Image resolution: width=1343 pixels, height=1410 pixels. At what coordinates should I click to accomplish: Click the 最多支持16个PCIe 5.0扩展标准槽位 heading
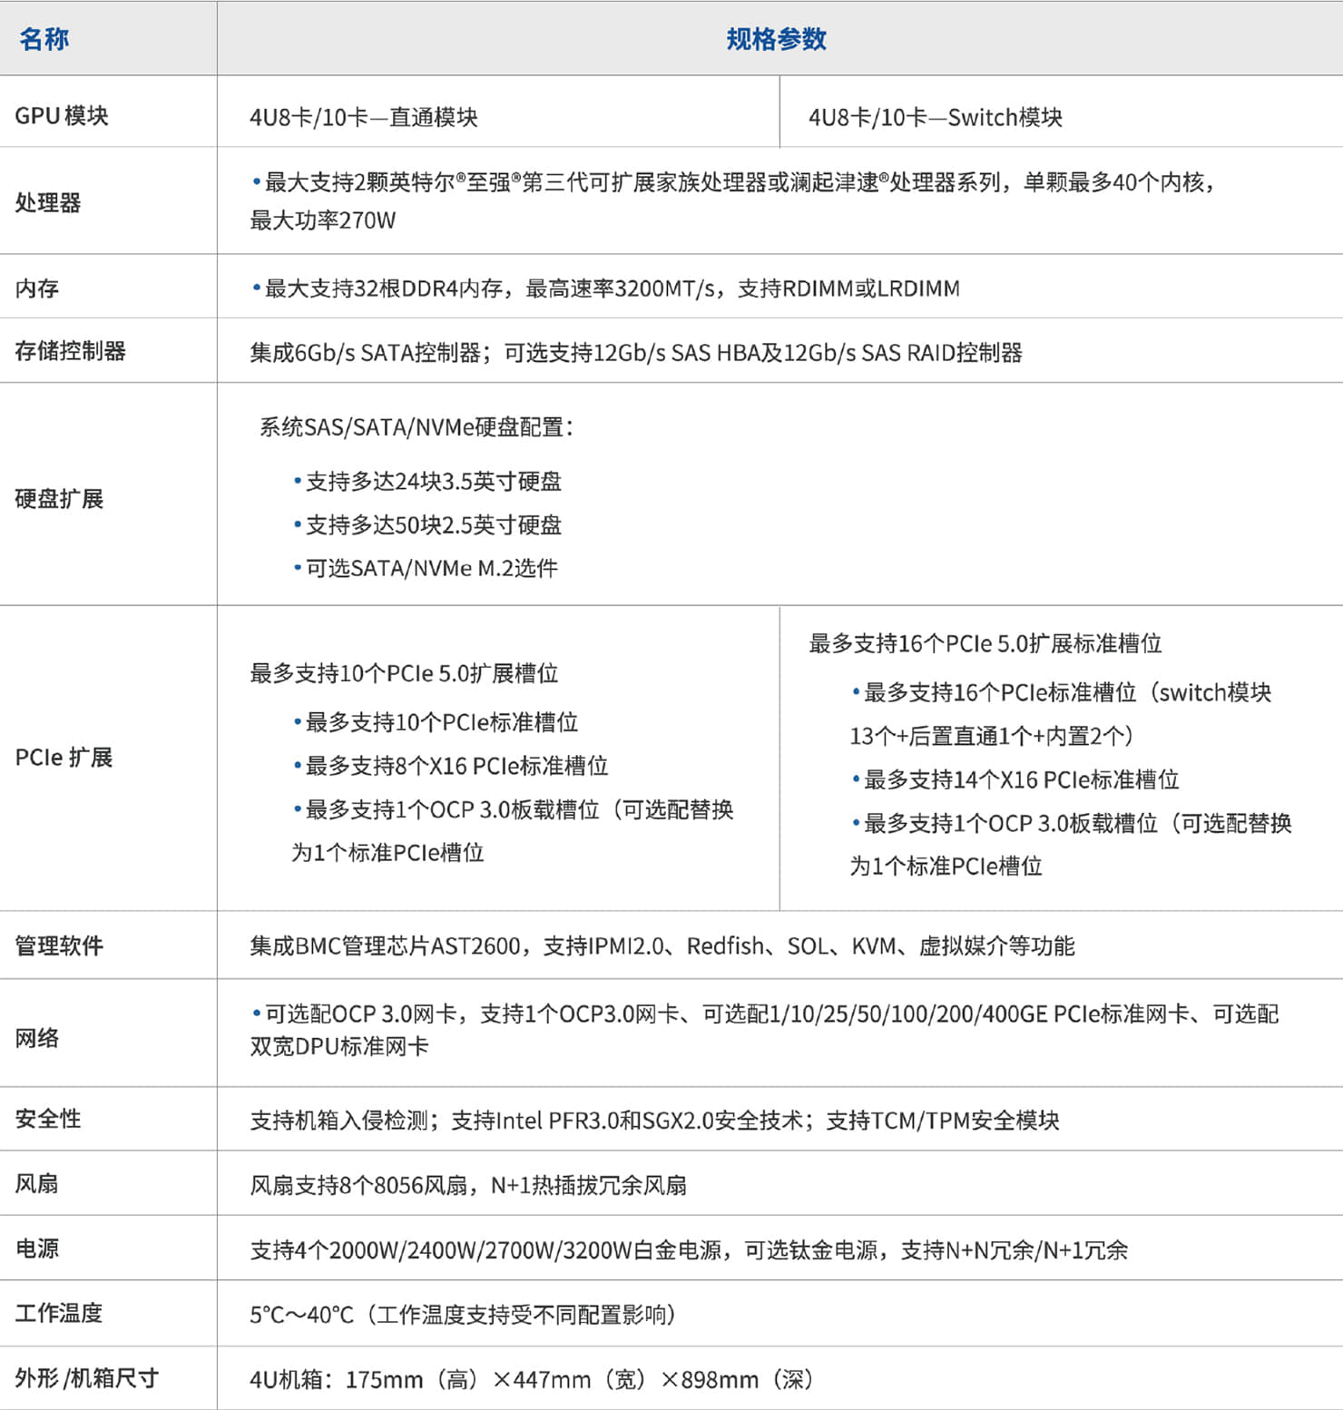pos(985,644)
